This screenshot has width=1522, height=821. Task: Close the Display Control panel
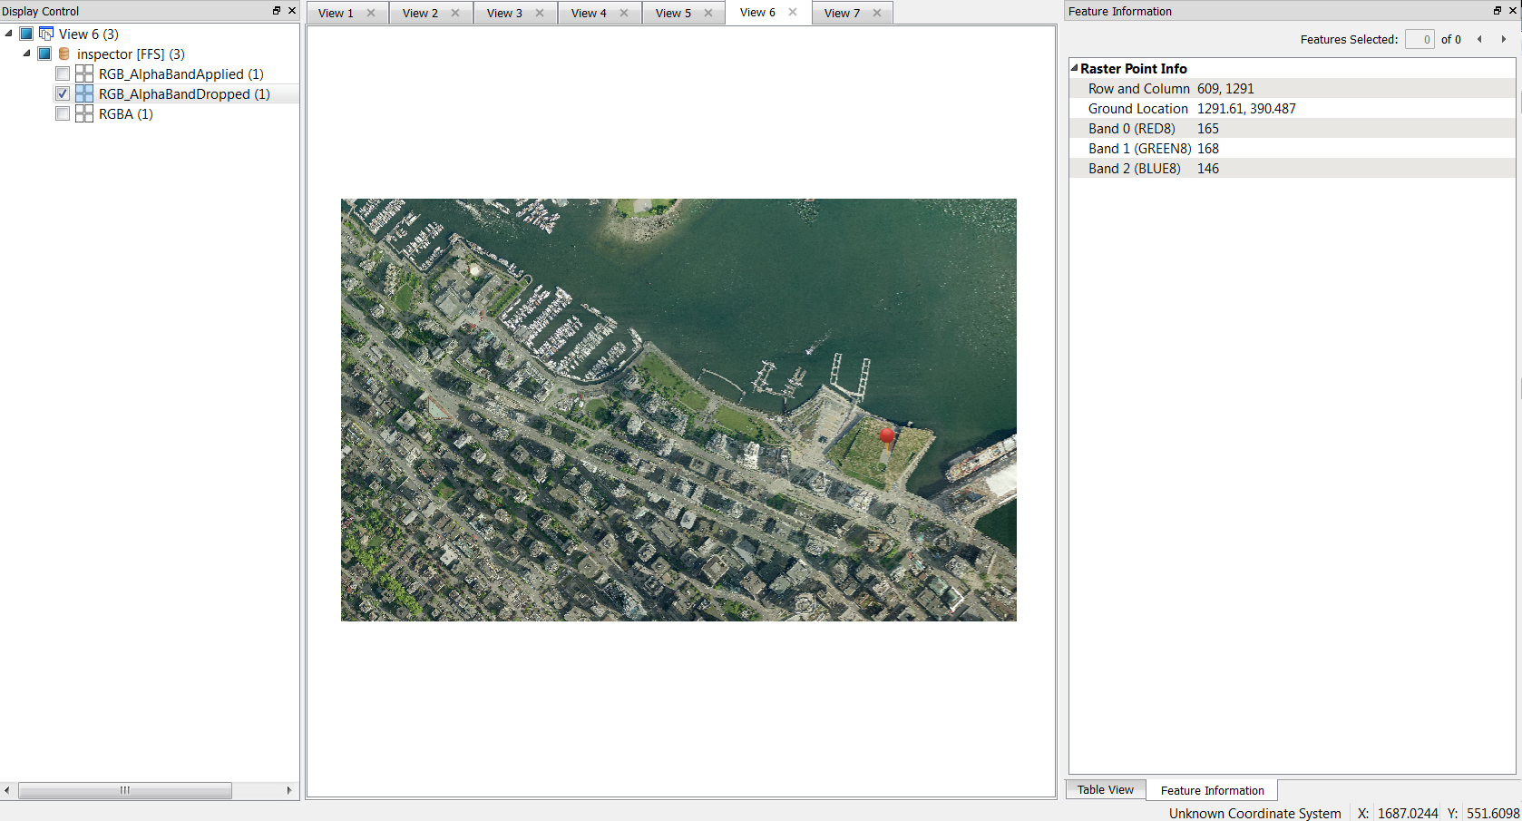(x=292, y=11)
